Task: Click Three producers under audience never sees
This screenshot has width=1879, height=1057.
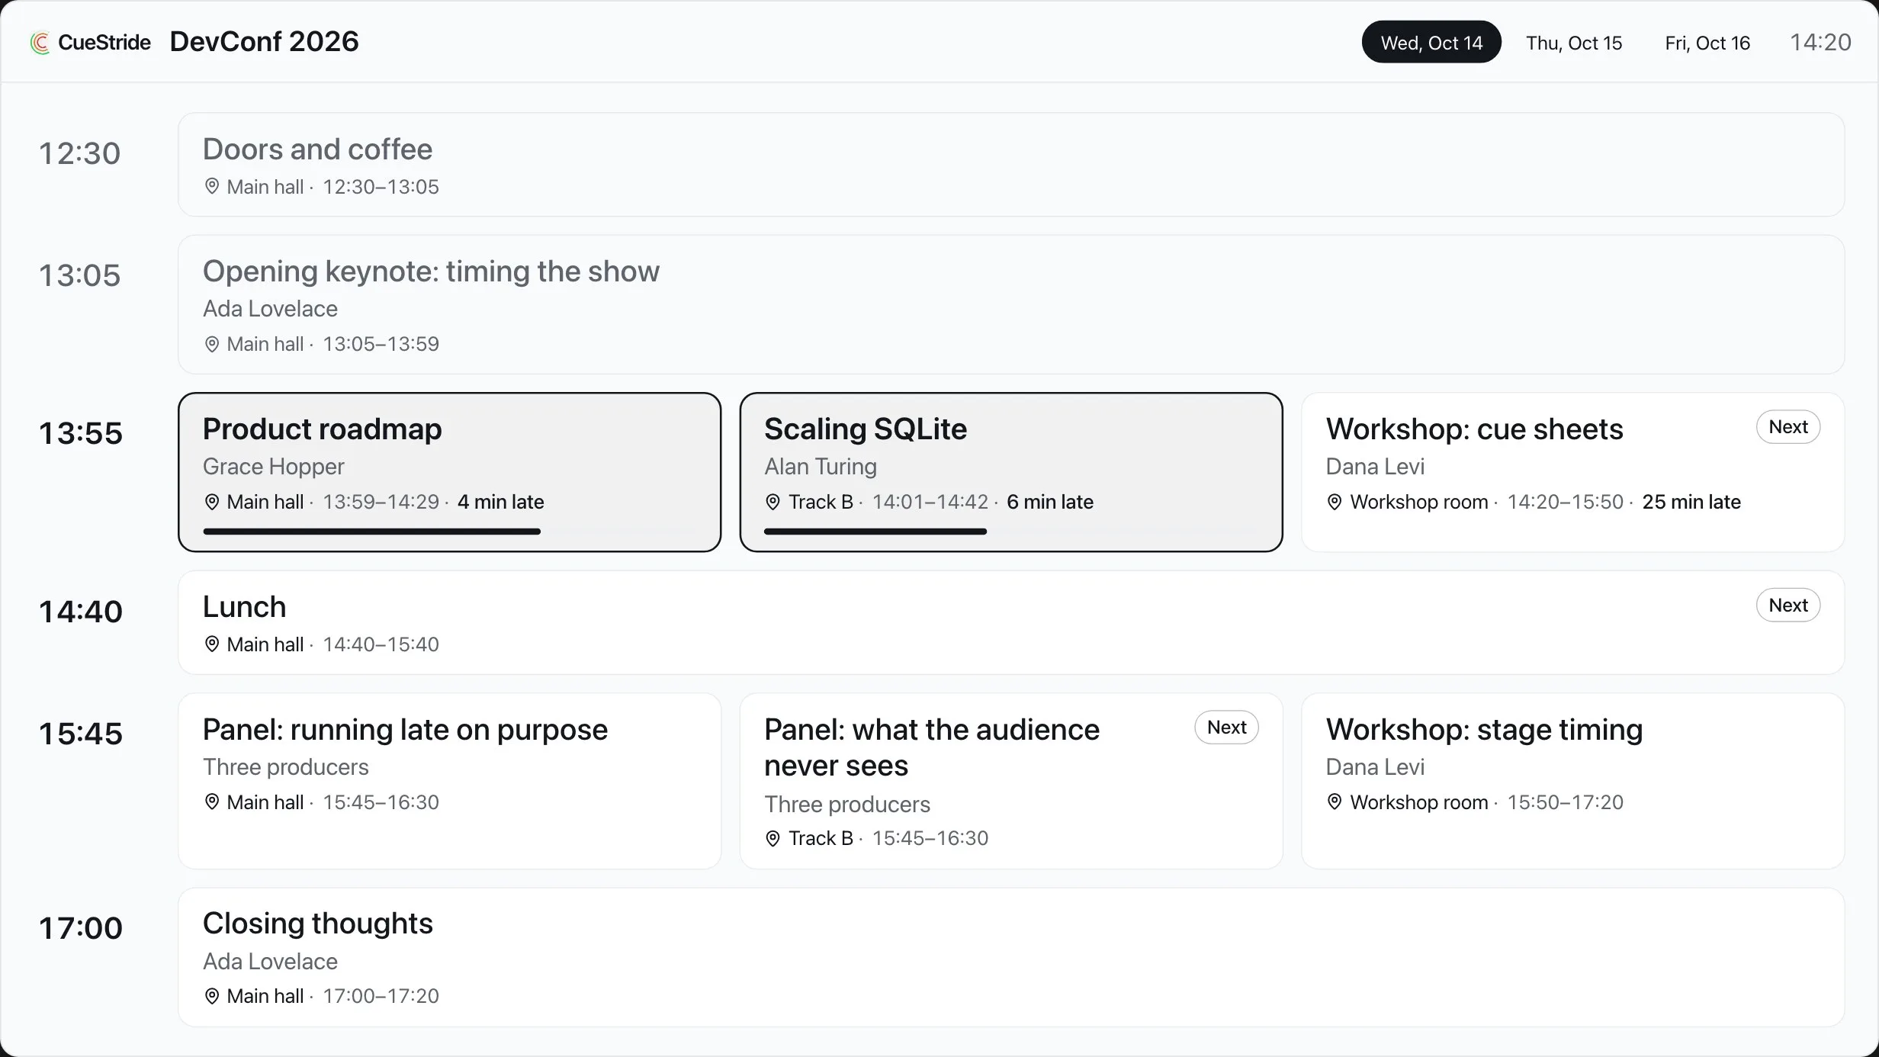Action: pyautogui.click(x=847, y=805)
